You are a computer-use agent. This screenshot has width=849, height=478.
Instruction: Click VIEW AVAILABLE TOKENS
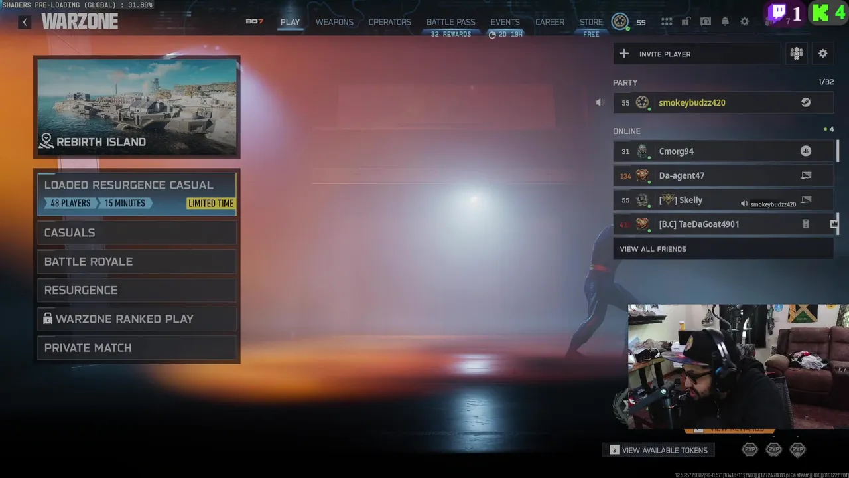tap(659, 450)
